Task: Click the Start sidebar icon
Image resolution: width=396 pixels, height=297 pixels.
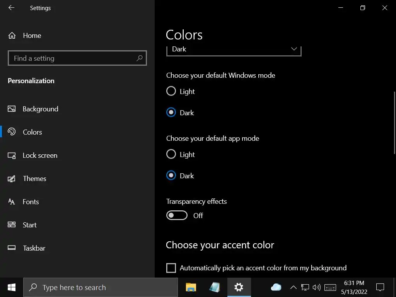Action: [12, 225]
